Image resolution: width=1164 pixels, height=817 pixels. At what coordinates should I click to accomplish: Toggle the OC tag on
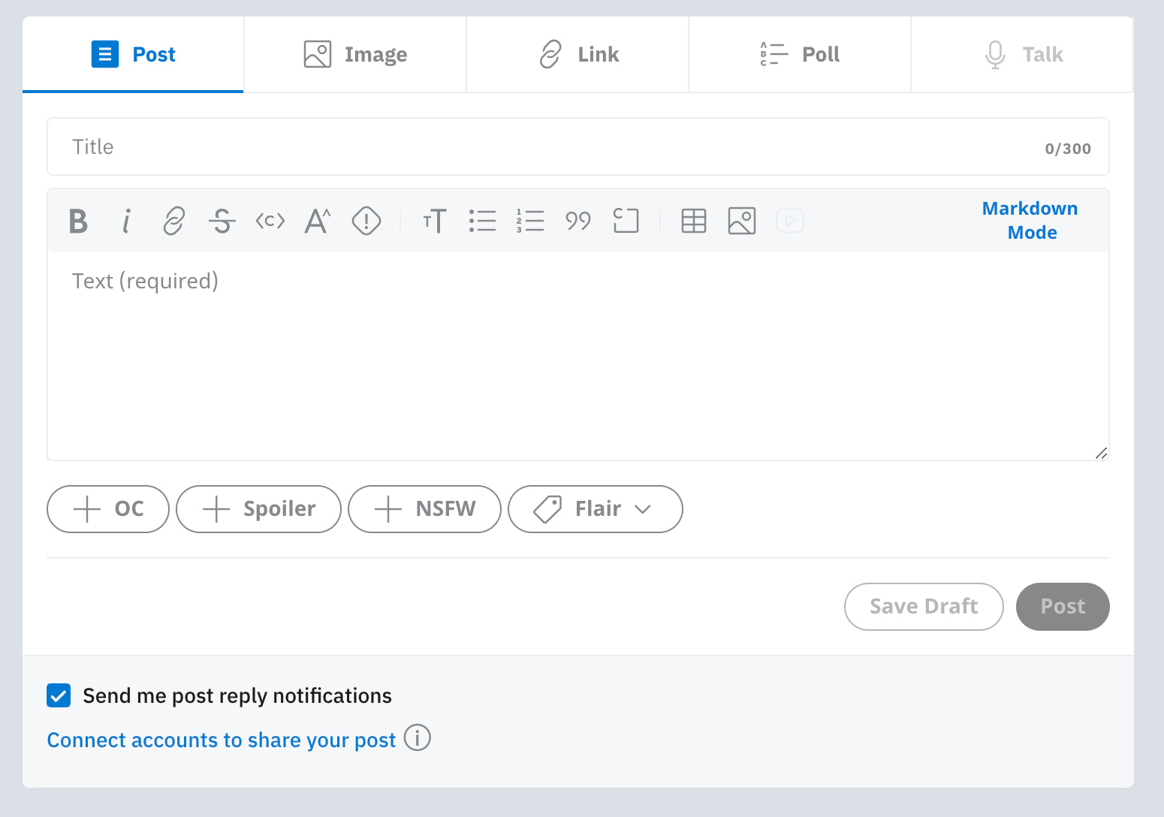click(108, 509)
